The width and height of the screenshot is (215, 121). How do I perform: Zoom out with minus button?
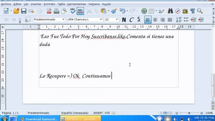(177, 113)
